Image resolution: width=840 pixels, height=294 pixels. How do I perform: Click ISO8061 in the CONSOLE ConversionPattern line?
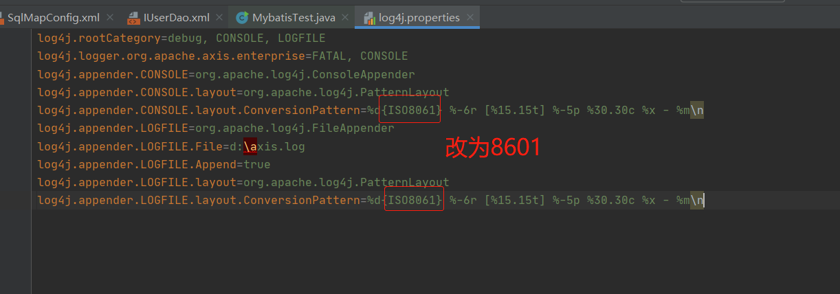pyautogui.click(x=412, y=110)
